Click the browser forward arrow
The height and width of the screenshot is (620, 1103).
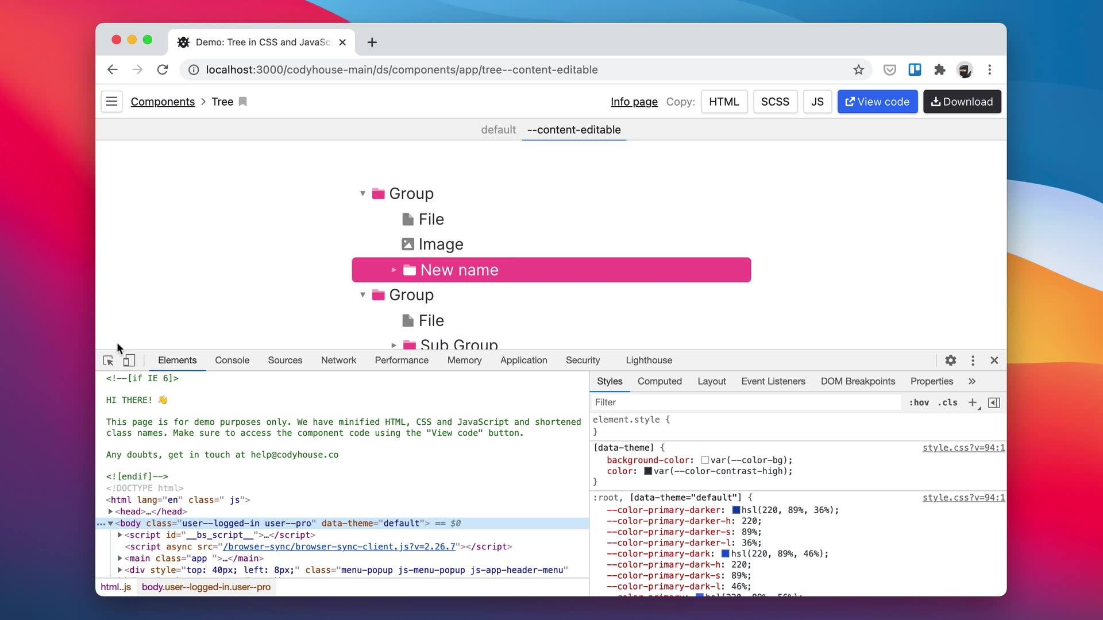coord(137,69)
